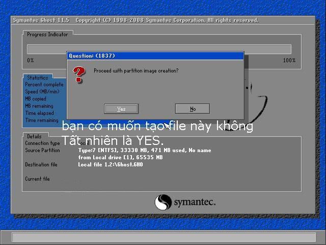Select the Details panel label
This screenshot has height=245, width=326.
34,136
